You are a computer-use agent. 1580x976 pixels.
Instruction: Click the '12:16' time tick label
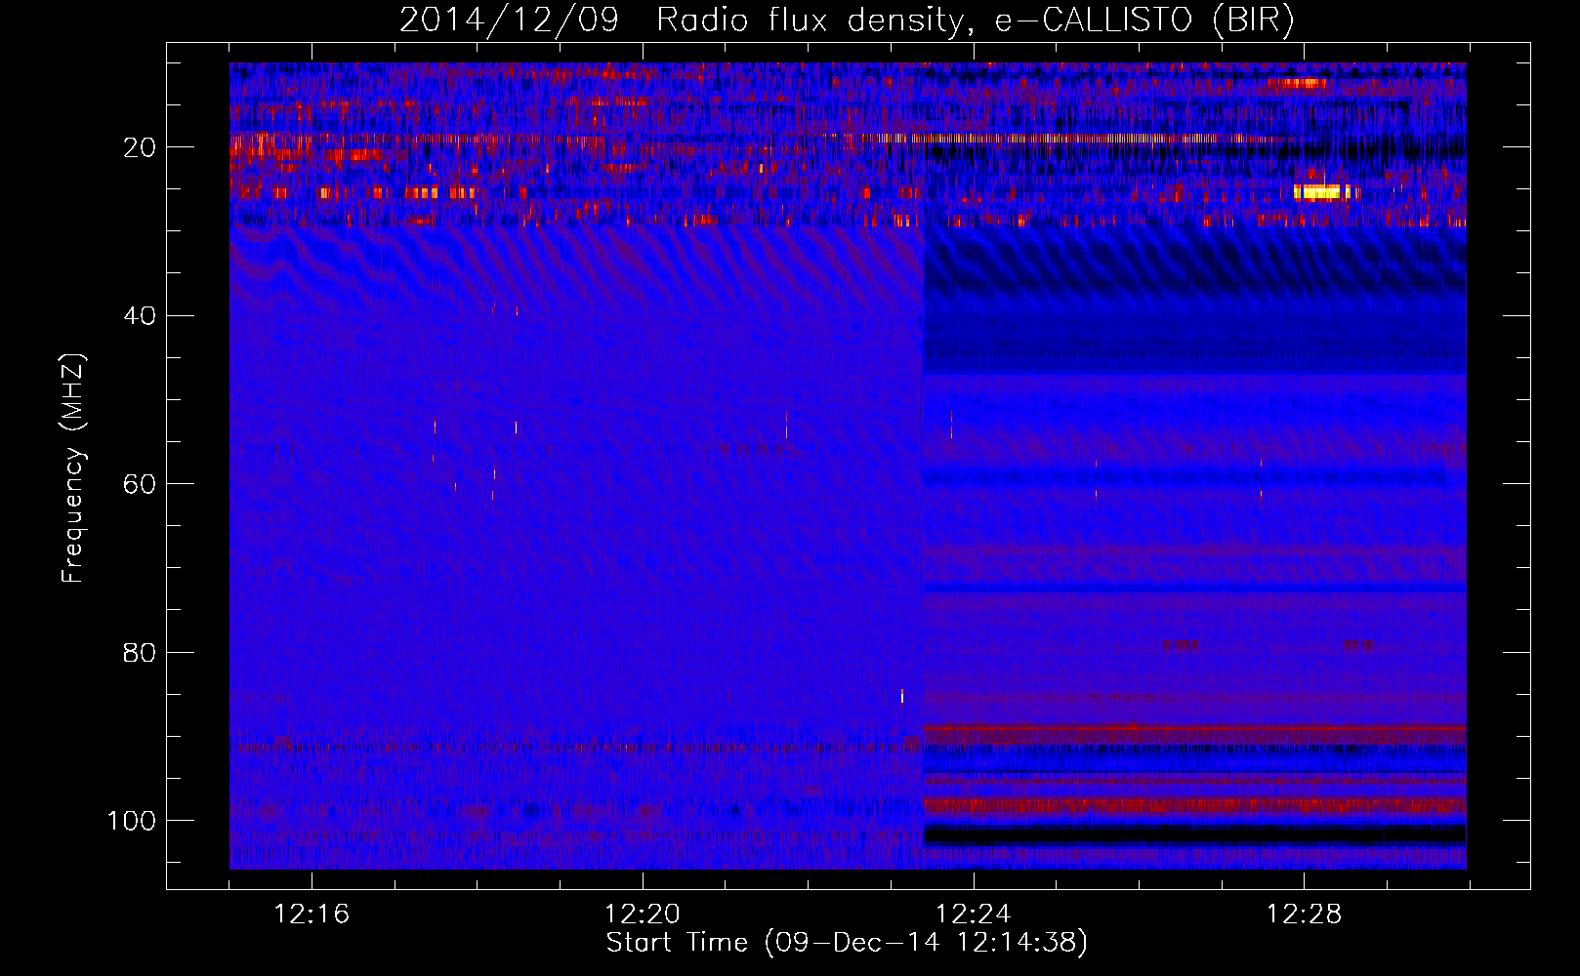click(312, 915)
